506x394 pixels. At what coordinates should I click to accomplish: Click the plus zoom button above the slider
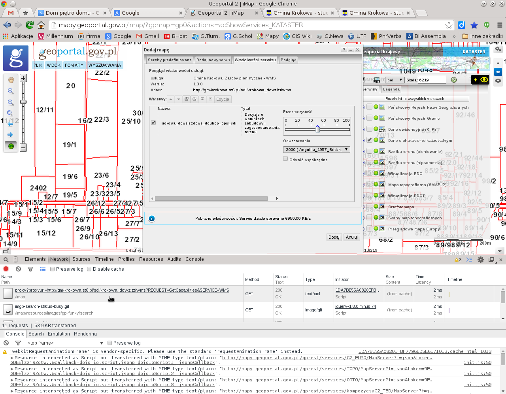pos(23,78)
